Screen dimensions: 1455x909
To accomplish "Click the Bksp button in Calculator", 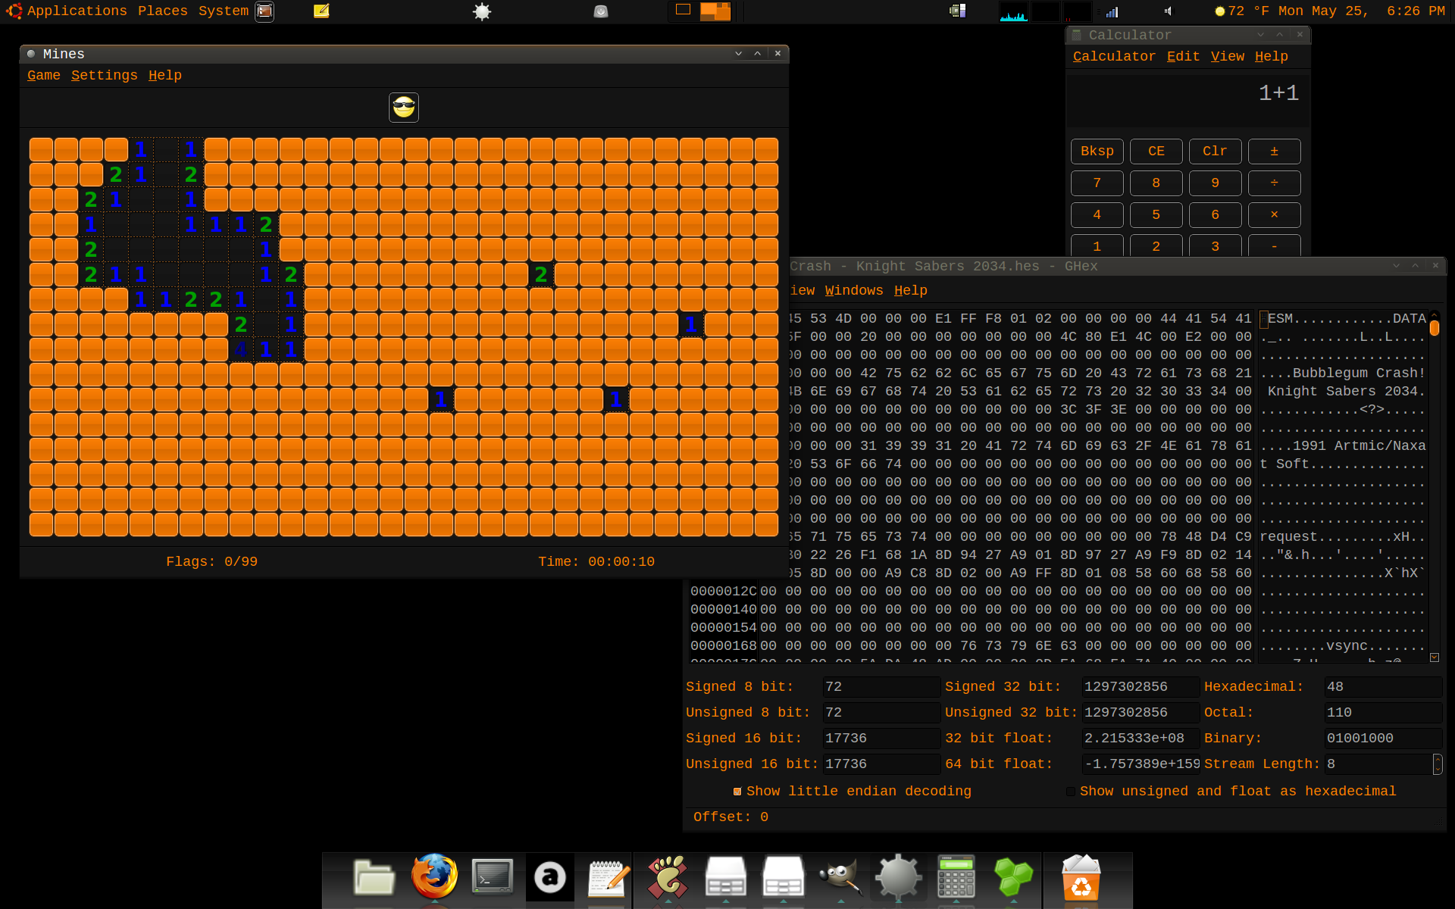I will pyautogui.click(x=1097, y=151).
